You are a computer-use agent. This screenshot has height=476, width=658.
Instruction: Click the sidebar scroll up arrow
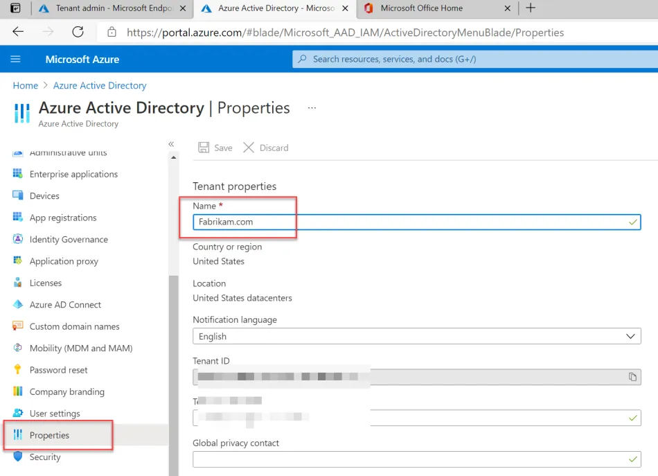172,157
